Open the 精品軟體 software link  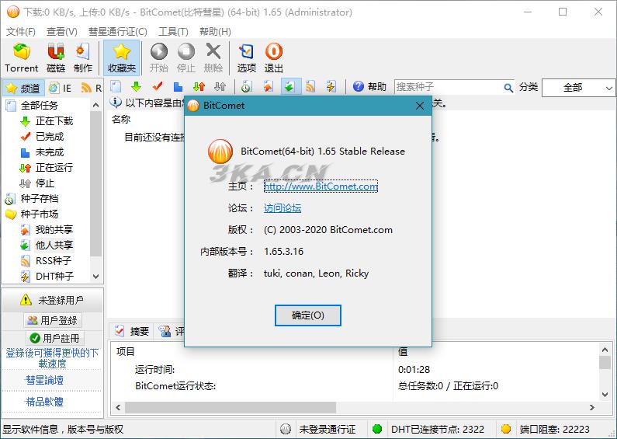[44, 402]
